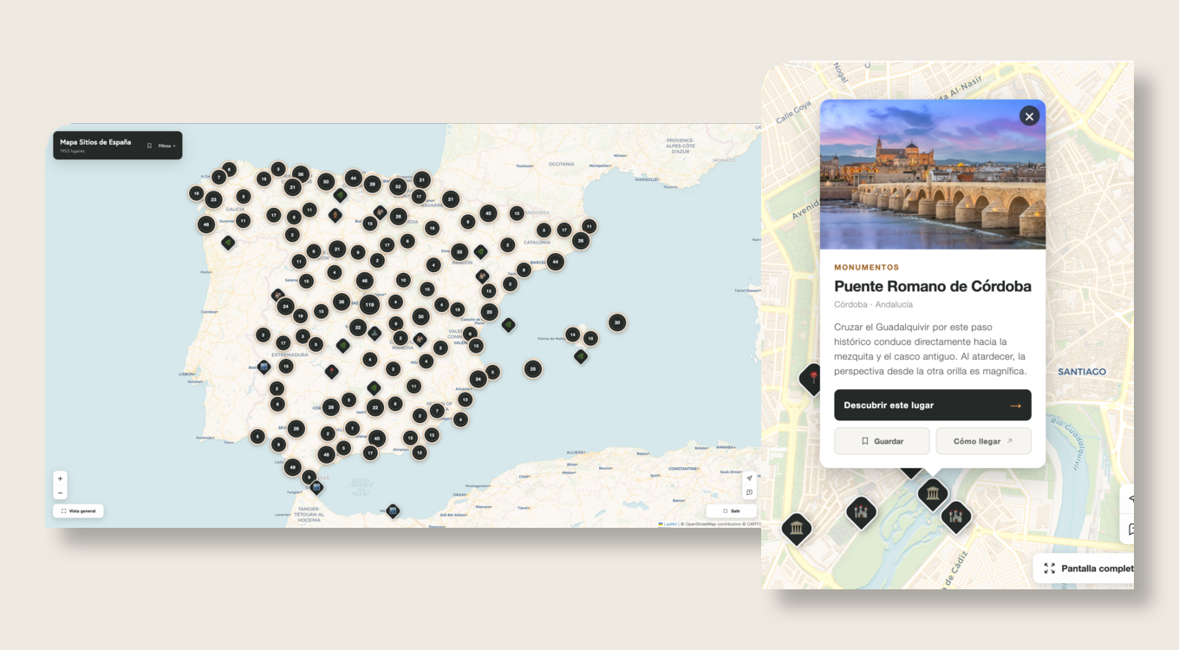The width and height of the screenshot is (1179, 650).
Task: Click the Vista general button
Action: (78, 510)
